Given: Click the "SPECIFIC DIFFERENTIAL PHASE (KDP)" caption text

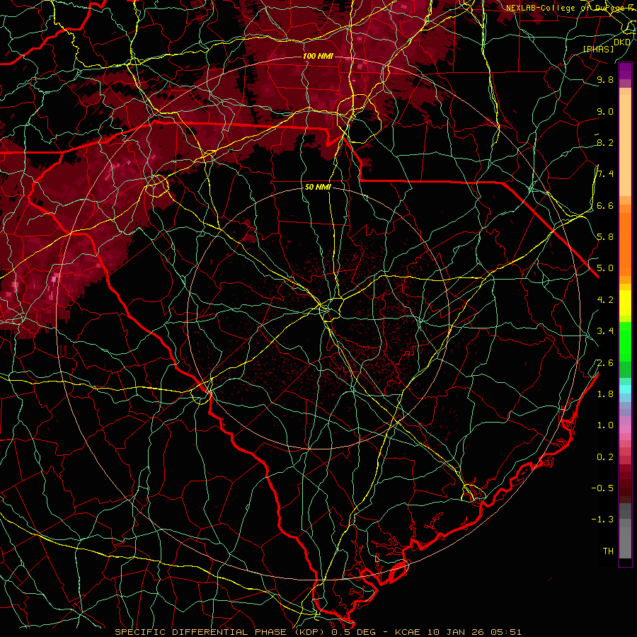Looking at the screenshot, I should [222, 632].
